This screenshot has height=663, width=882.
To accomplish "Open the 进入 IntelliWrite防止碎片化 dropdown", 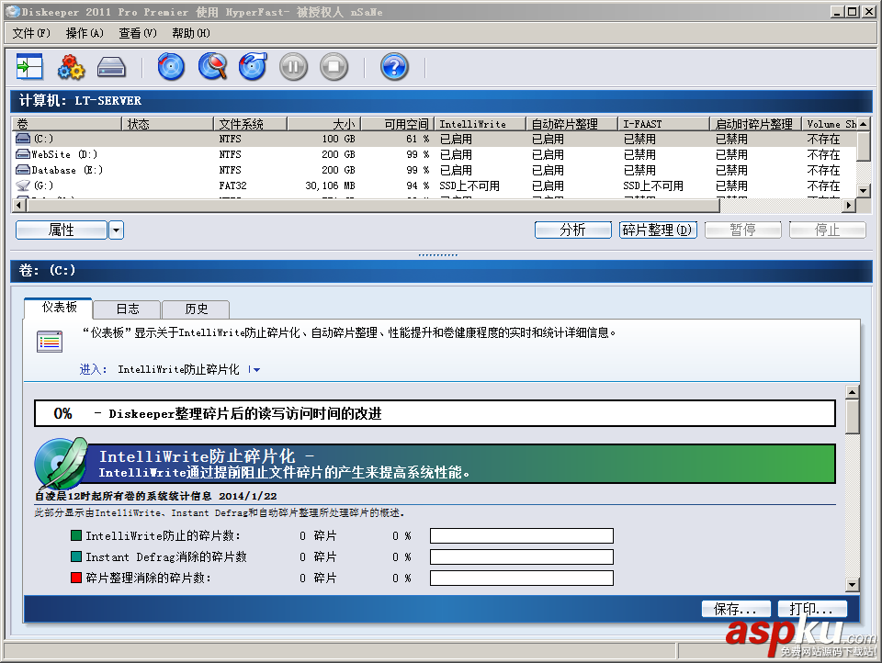I will (x=254, y=369).
